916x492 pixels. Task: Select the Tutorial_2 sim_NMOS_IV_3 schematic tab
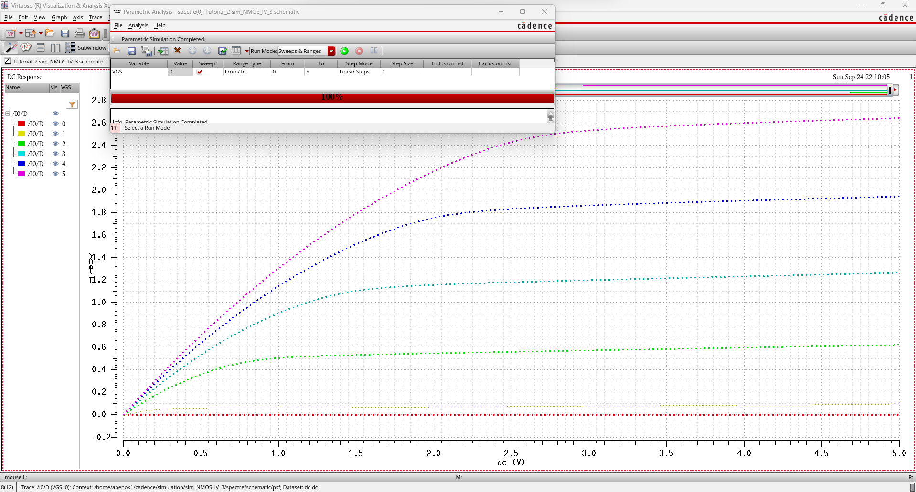(x=54, y=62)
